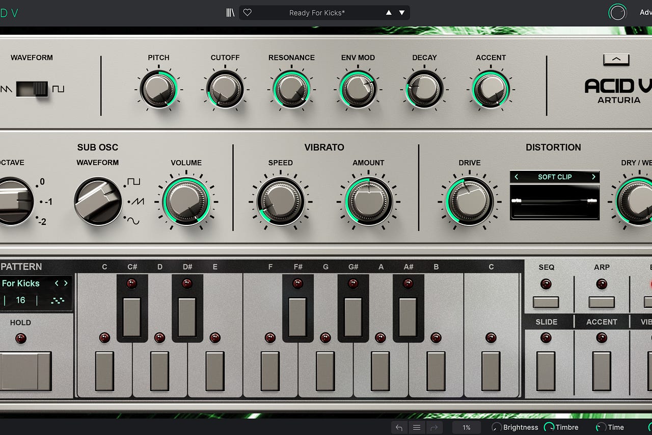Click the Sub Osc VOLUME knob

[x=186, y=201]
